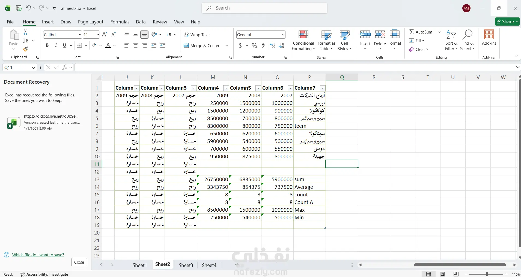This screenshot has height=277, width=521.
Task: Open the font size dropdown
Action: click(x=98, y=35)
